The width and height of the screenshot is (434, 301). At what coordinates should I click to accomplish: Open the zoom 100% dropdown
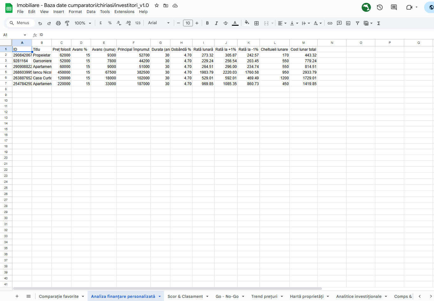[x=83, y=23]
